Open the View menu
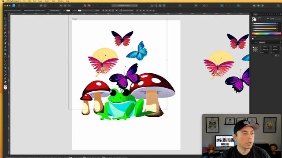 tap(54, 1)
